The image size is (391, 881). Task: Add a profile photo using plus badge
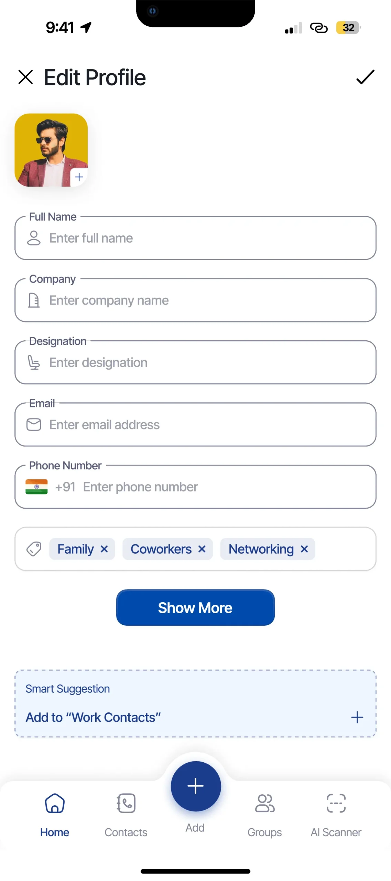pos(79,177)
